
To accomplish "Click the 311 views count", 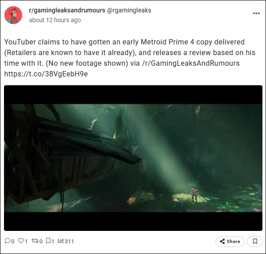I will tap(69, 241).
